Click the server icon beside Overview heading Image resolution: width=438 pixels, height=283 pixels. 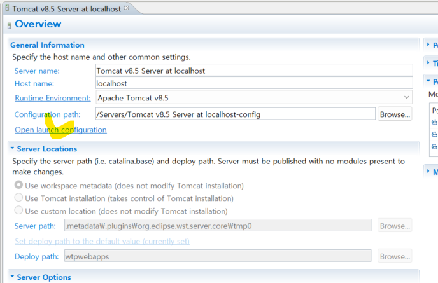click(x=9, y=25)
